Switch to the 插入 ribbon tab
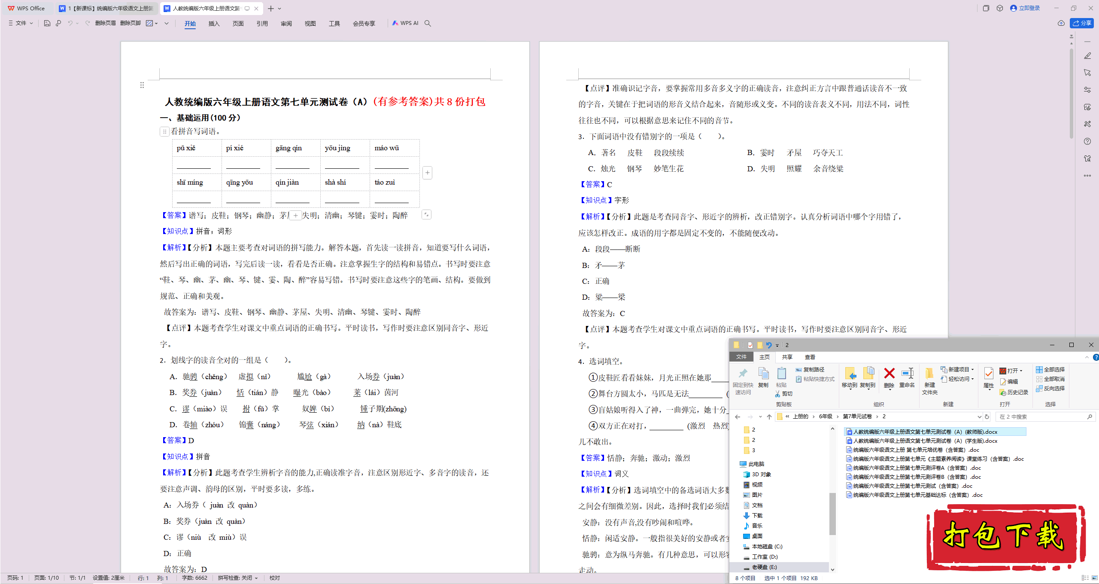This screenshot has height=584, width=1099. click(214, 24)
